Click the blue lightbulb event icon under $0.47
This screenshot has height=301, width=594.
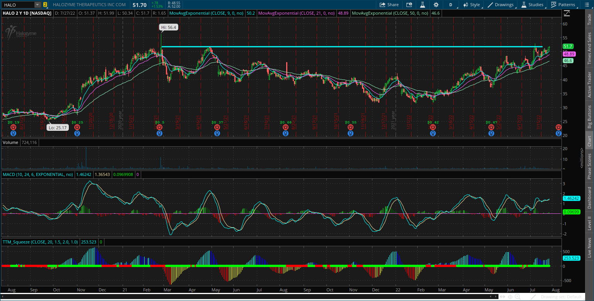pos(491,134)
